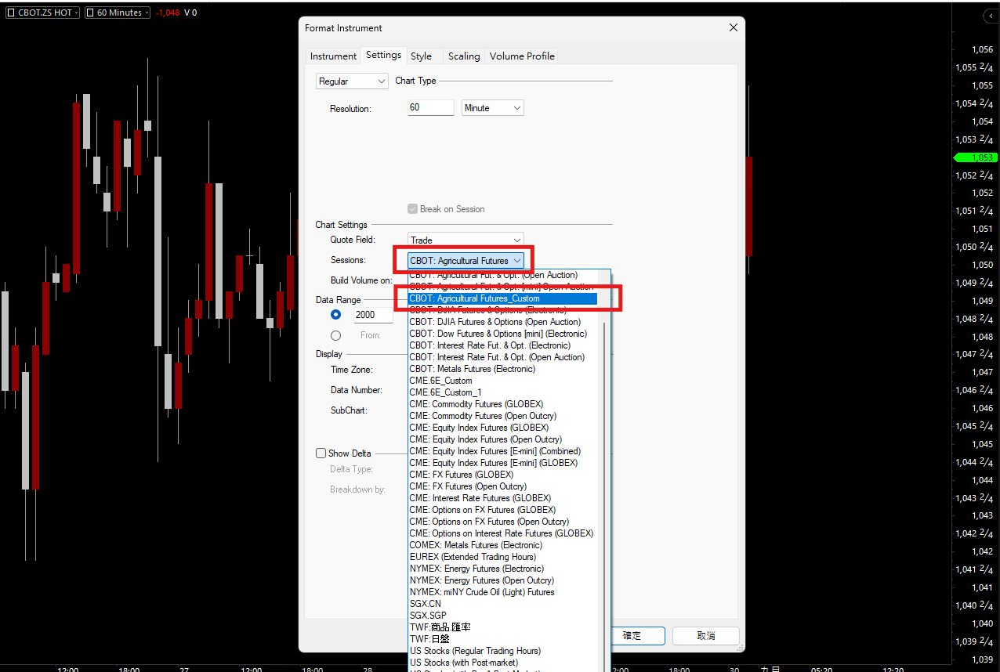Screen dimensions: 1000x672
Task: Toggle the Break on Session checkbox
Action: (412, 209)
